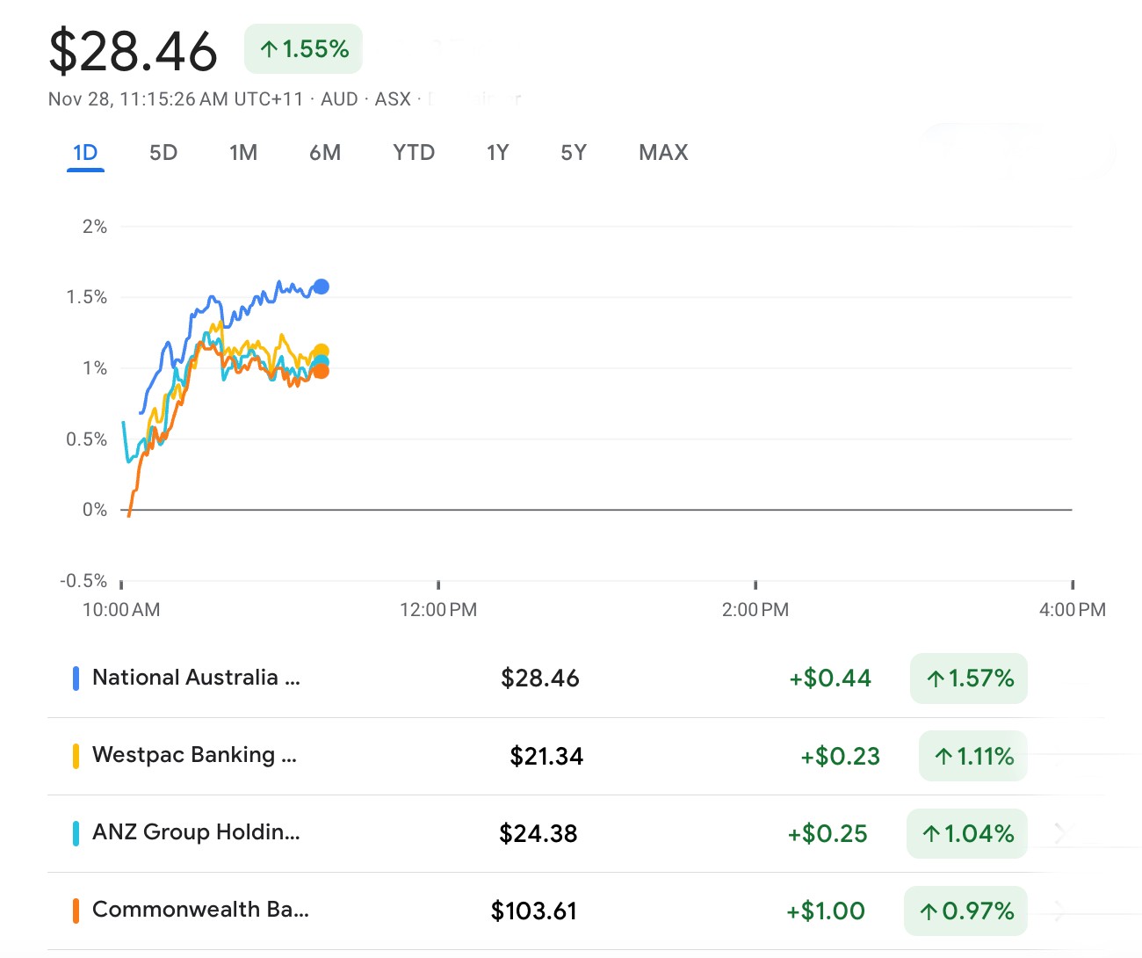Image resolution: width=1142 pixels, height=958 pixels.
Task: Click the teal ANZ color marker
Action: [76, 833]
